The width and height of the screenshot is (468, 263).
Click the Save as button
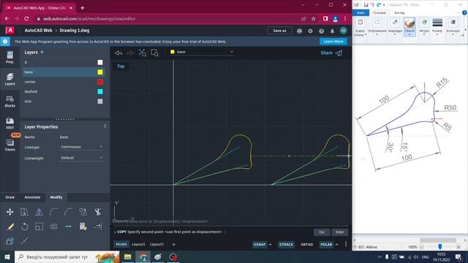(279, 31)
